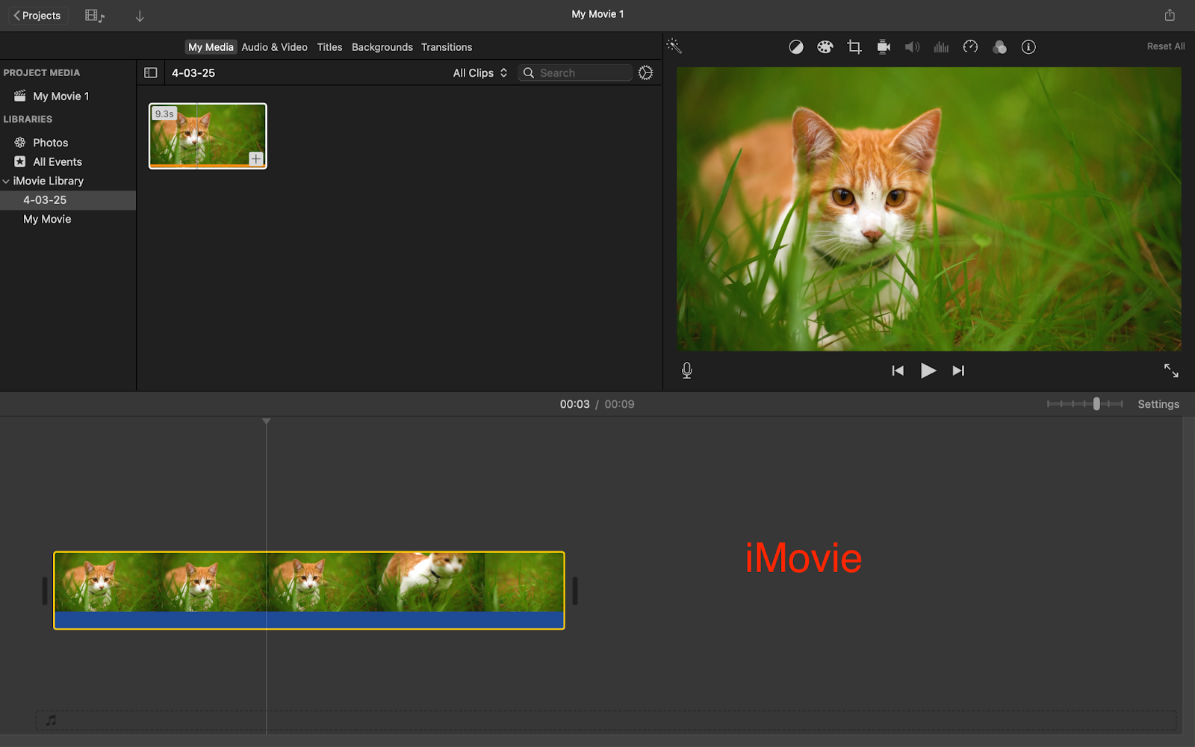Click the blue audio track of clip
The width and height of the screenshot is (1195, 747).
point(309,620)
